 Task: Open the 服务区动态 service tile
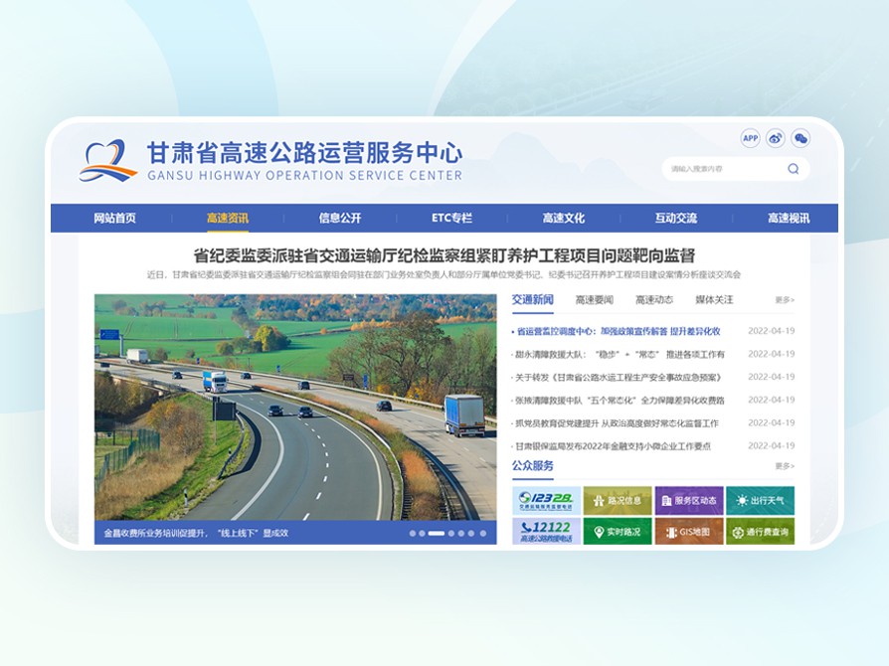[689, 500]
